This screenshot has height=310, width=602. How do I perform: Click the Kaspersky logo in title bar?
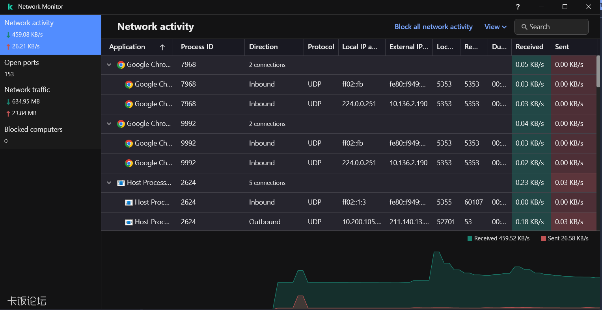click(x=10, y=7)
